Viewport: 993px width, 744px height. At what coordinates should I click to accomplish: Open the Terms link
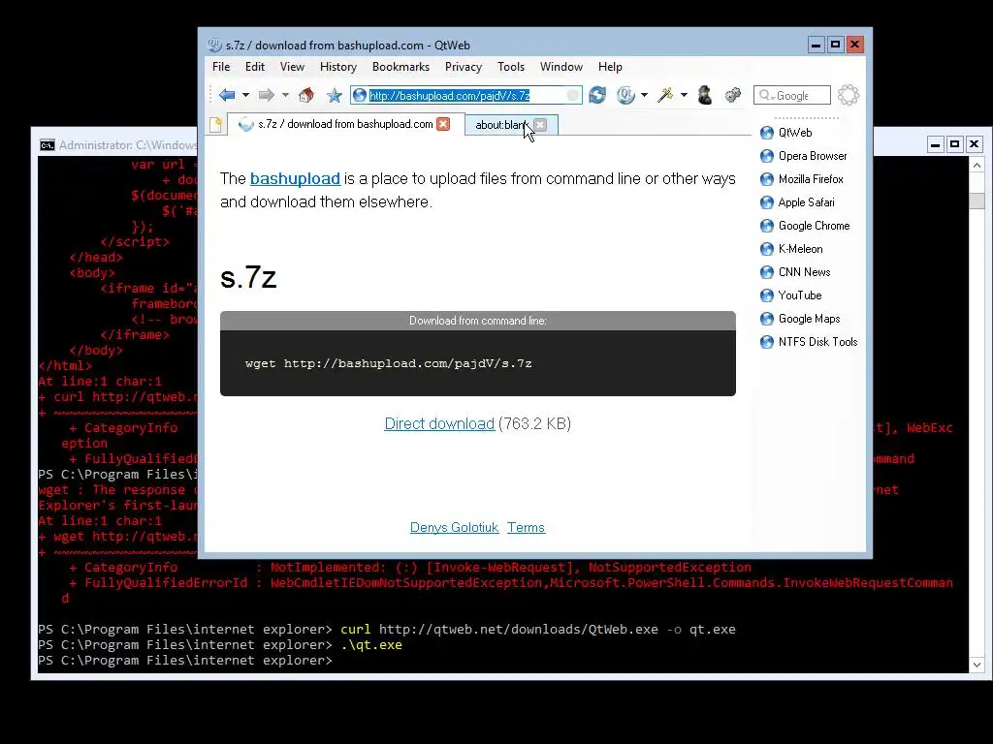click(x=526, y=527)
